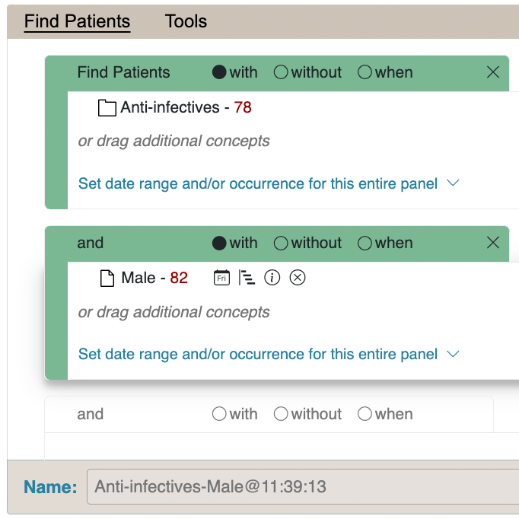Choose 'with' in the empty third panel

pyautogui.click(x=219, y=414)
